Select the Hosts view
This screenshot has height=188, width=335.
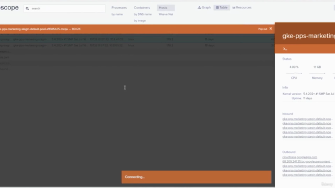coord(166,8)
